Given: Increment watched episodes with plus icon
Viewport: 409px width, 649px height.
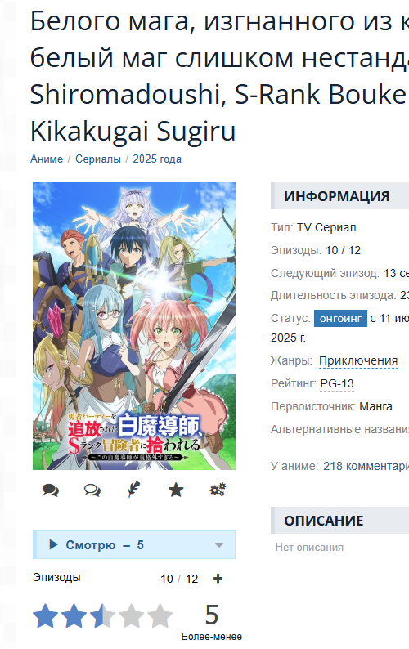Looking at the screenshot, I should [x=218, y=578].
